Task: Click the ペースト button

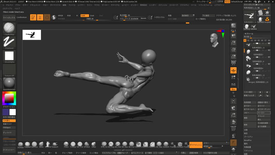Action: tap(264, 113)
